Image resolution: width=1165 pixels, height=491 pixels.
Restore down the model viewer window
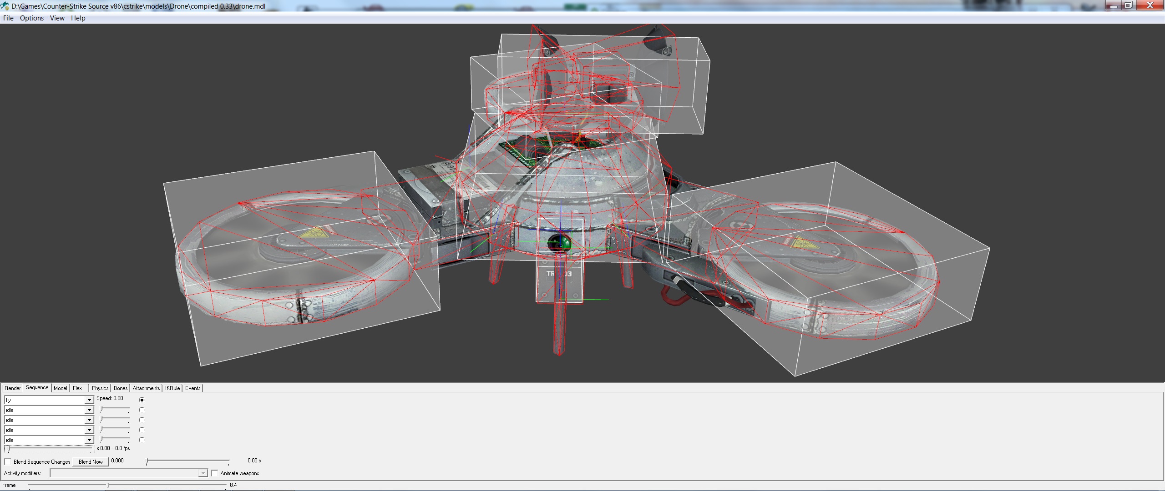1129,5
